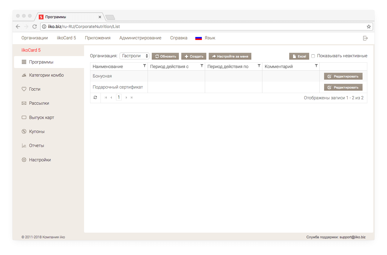
Task: Open filter for Период действия по column
Action: [x=259, y=66]
